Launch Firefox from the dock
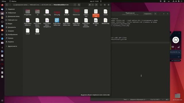This screenshot has height=103, width=184. coord(2,5)
